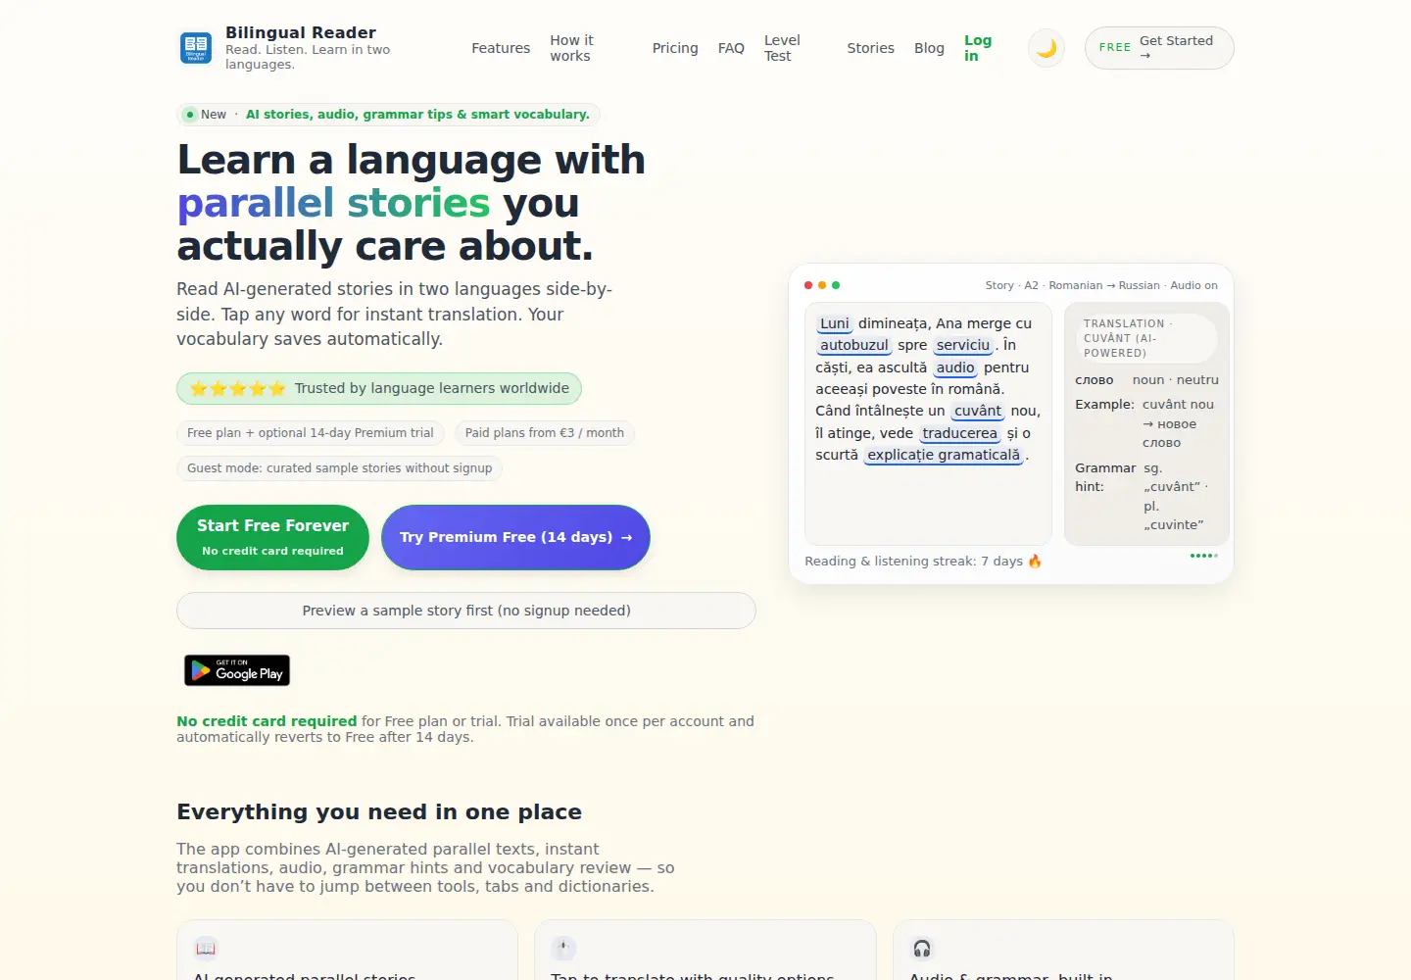
Task: Click the headphones icon on the audio card
Action: pyautogui.click(x=922, y=948)
